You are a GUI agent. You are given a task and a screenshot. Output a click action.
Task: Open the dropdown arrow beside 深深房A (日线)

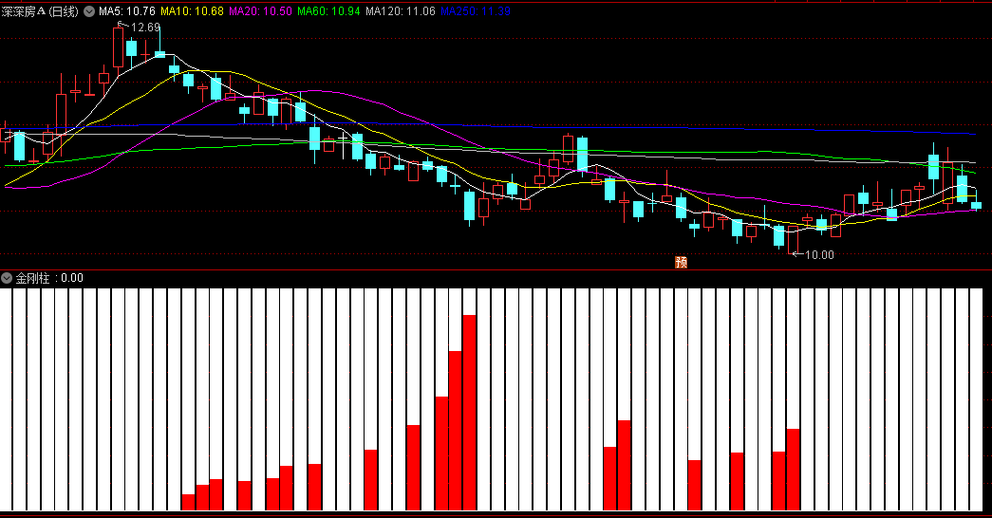89,11
